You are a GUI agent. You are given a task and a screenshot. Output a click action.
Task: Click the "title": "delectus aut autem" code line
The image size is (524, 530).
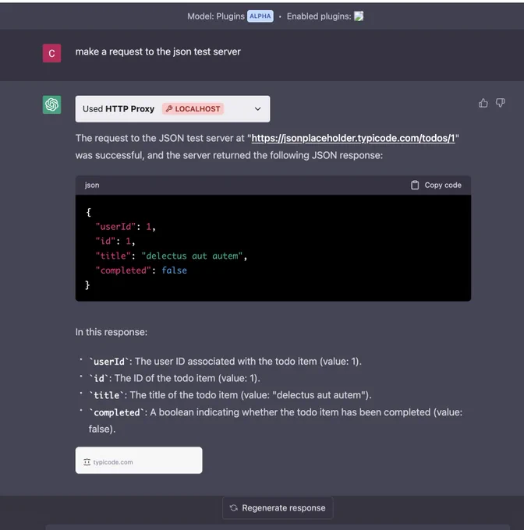pos(172,256)
